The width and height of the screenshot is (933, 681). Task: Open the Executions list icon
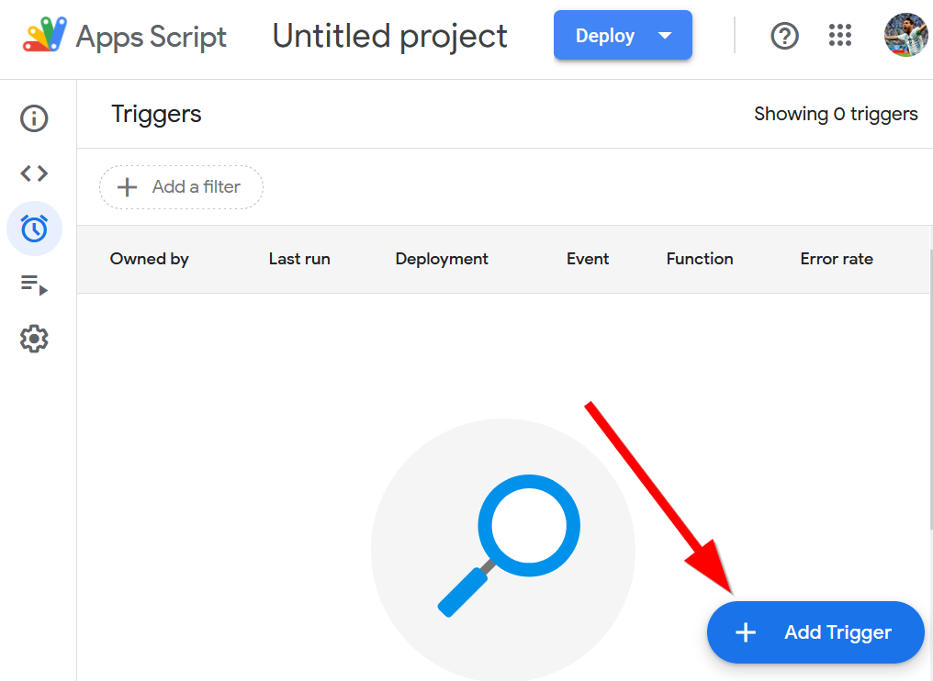tap(34, 285)
